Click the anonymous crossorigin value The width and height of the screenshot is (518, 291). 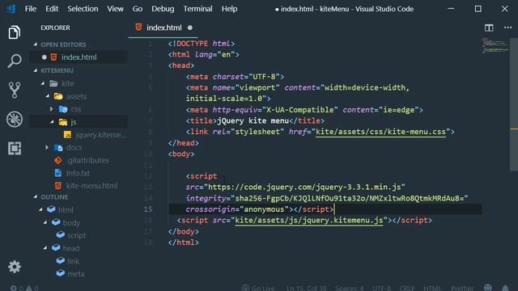[264, 209]
